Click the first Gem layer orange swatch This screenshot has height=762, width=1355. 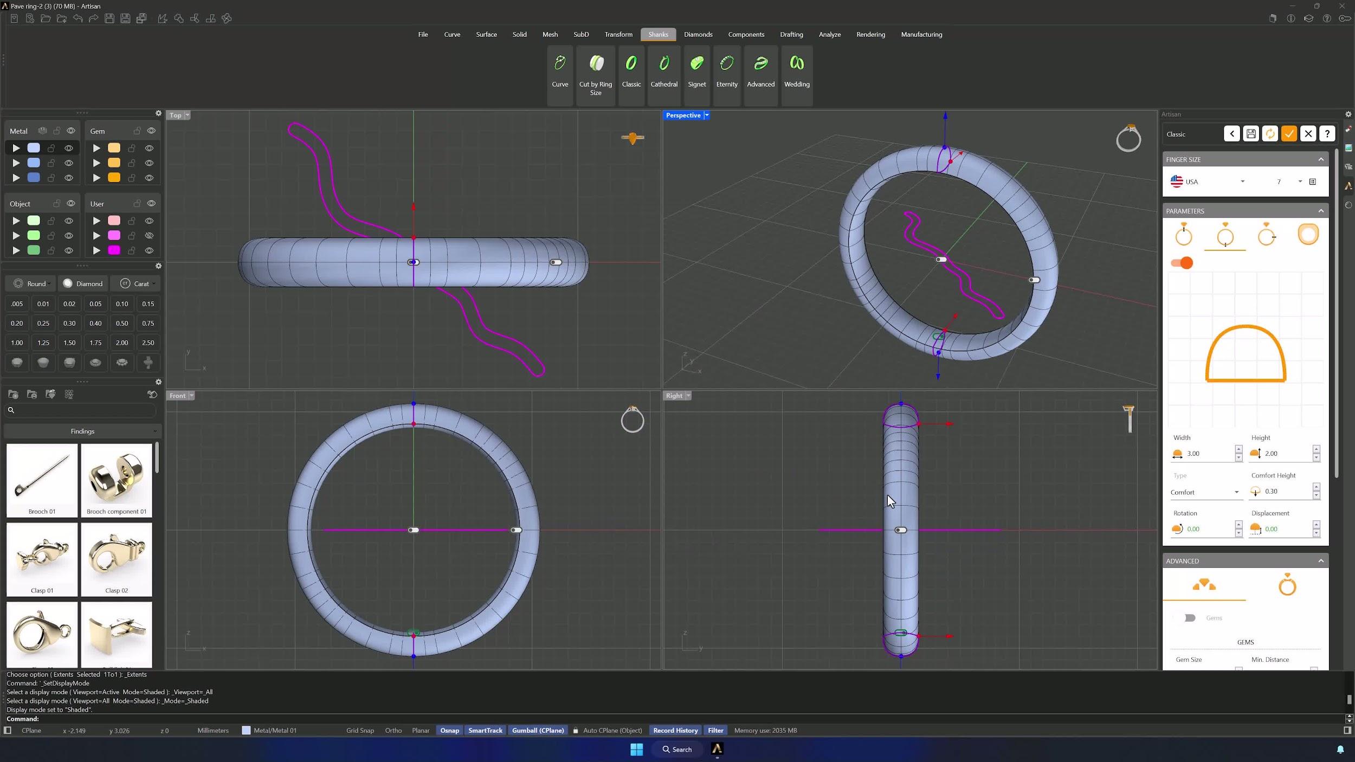114,148
